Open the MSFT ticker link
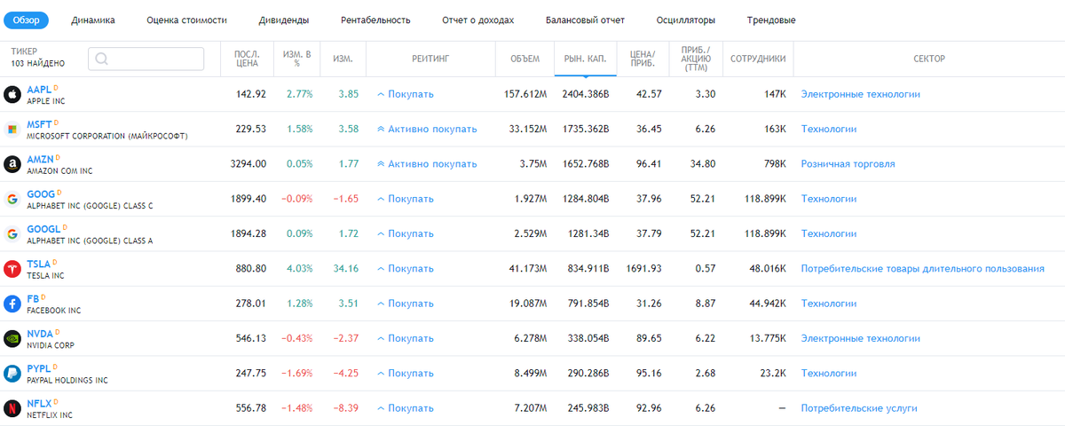Image resolution: width=1065 pixels, height=426 pixels. [40, 124]
